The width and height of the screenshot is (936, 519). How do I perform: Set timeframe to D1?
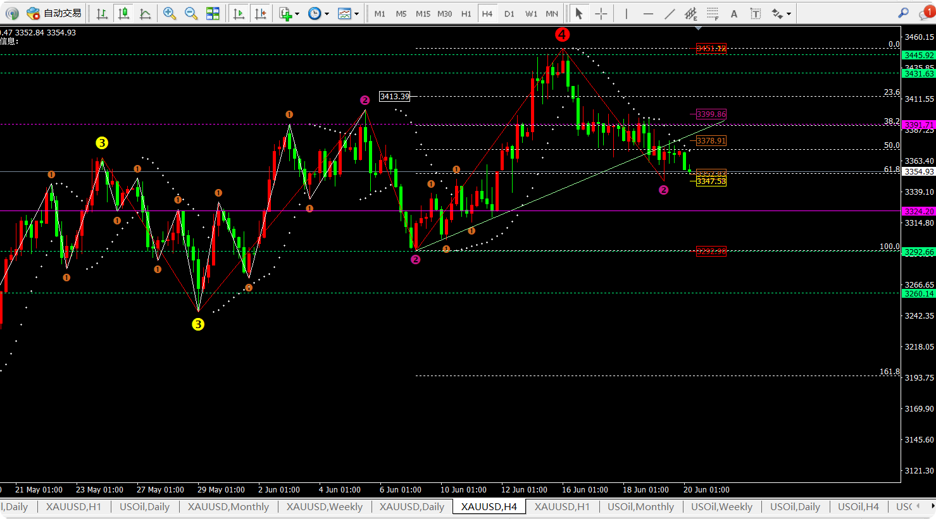coord(509,13)
